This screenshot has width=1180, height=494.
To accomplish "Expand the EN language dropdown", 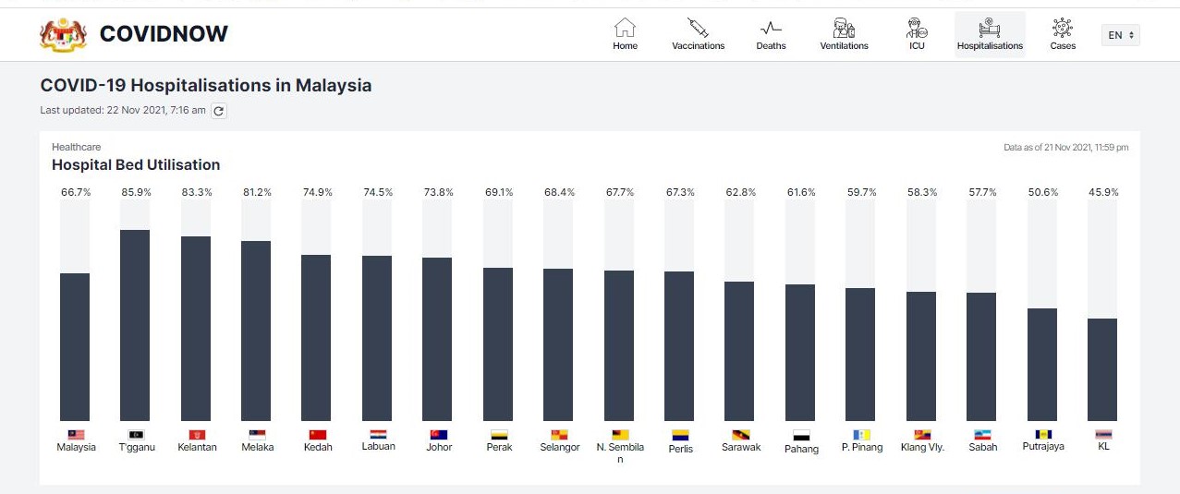I will pos(1121,35).
